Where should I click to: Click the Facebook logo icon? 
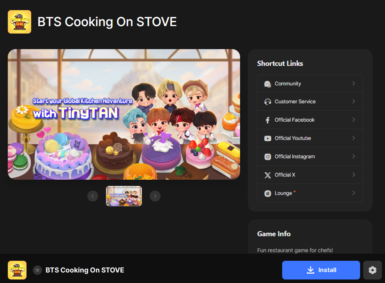(267, 120)
